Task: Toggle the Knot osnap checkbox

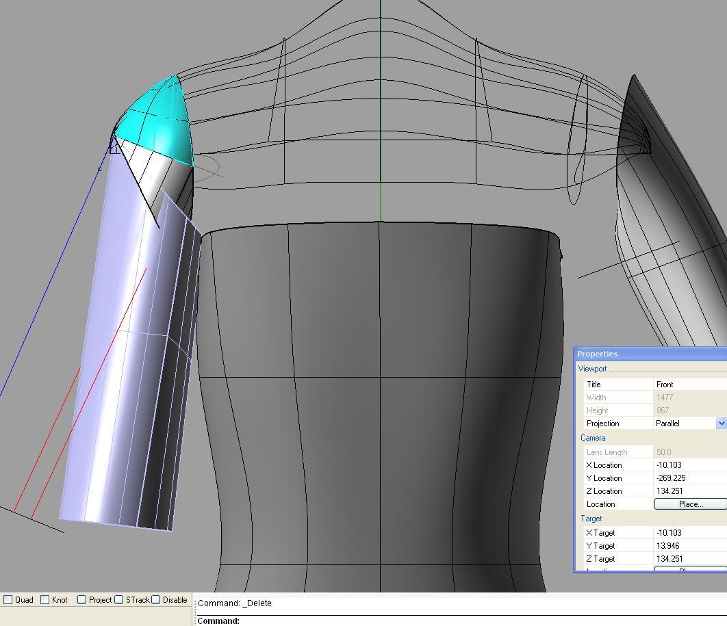Action: click(x=45, y=600)
